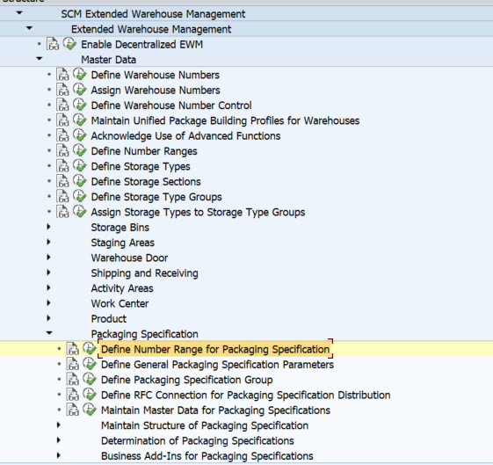This screenshot has height=465, width=493.
Task: Open documentation icon for Define Number Ranges
Action: point(63,151)
